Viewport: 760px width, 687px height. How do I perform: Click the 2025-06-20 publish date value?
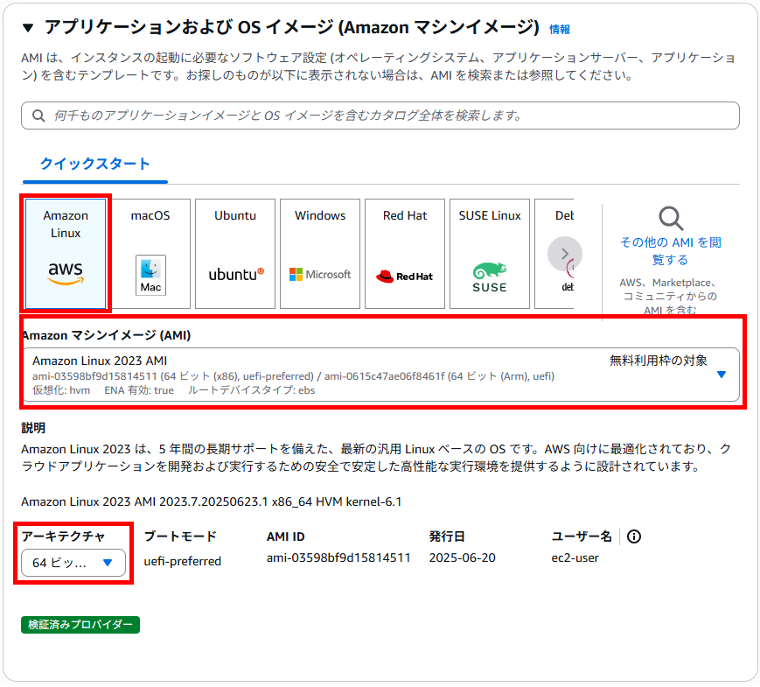[x=462, y=558]
